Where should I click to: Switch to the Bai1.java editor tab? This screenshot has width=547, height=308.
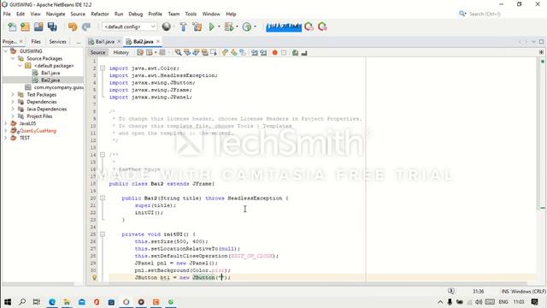pyautogui.click(x=104, y=42)
